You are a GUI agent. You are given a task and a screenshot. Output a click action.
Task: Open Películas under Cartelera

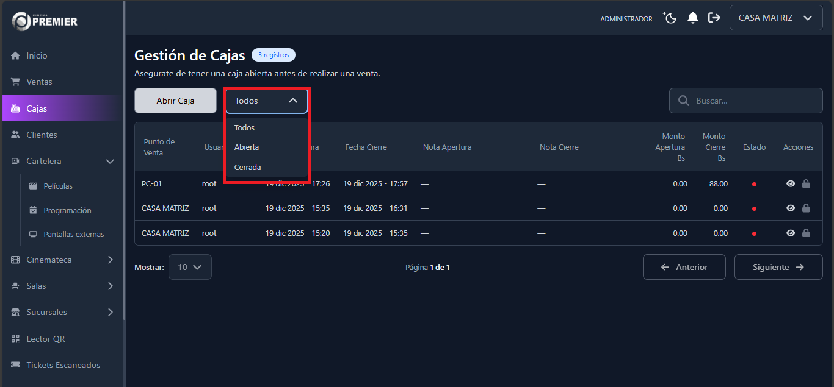coord(58,186)
